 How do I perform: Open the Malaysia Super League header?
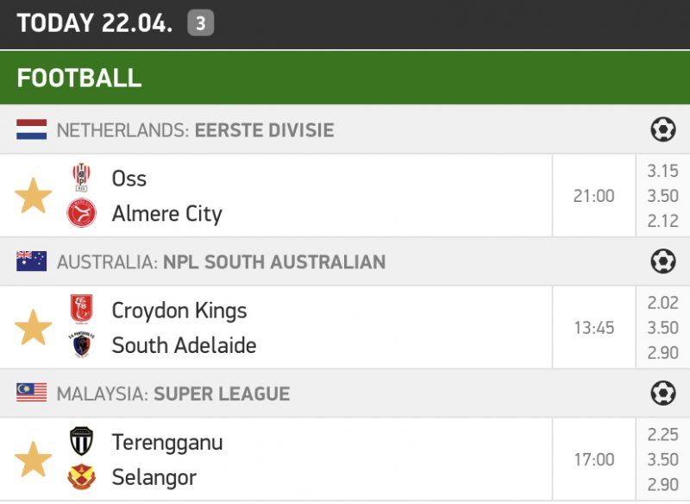(173, 394)
